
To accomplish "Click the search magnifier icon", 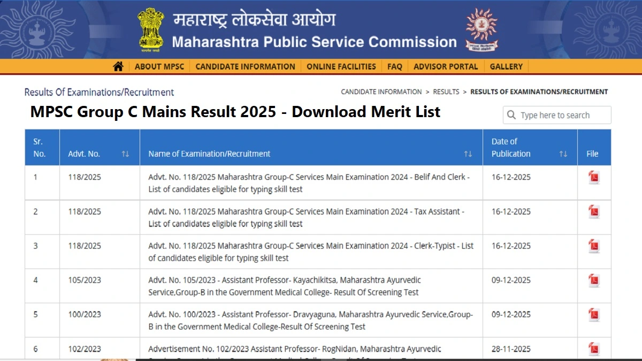I will [512, 114].
